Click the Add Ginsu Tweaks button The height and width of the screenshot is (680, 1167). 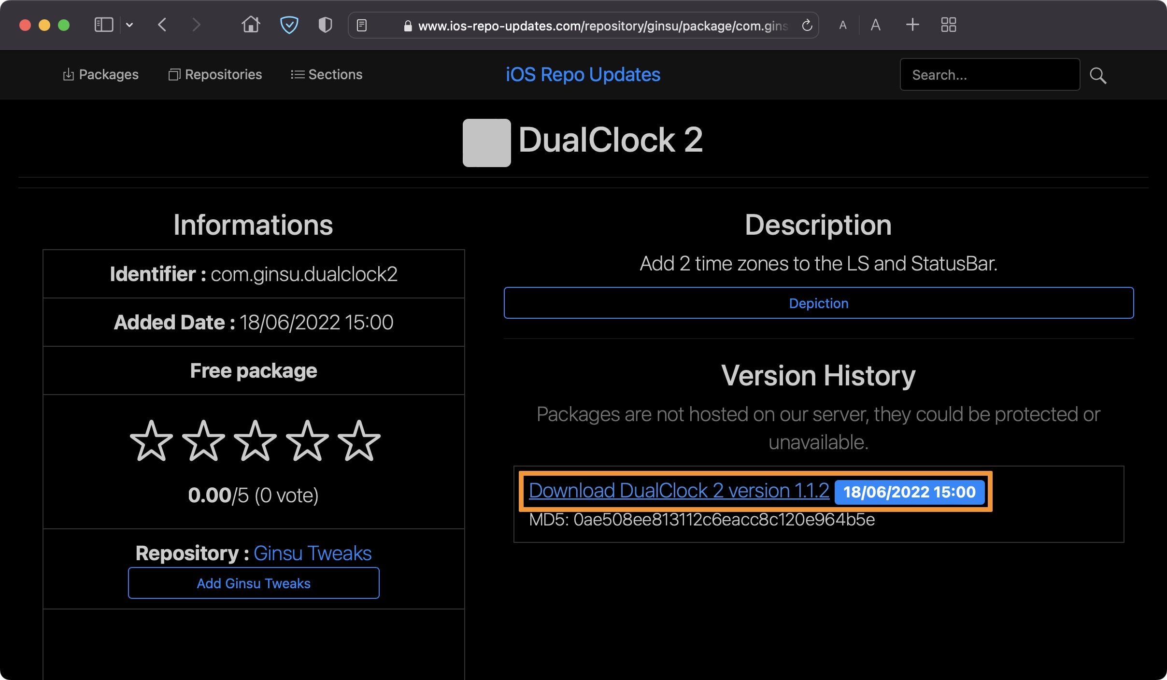coord(254,583)
